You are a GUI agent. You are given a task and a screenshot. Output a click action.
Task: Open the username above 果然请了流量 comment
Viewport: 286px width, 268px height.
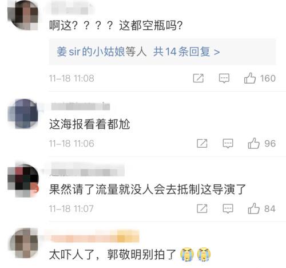tap(87, 170)
